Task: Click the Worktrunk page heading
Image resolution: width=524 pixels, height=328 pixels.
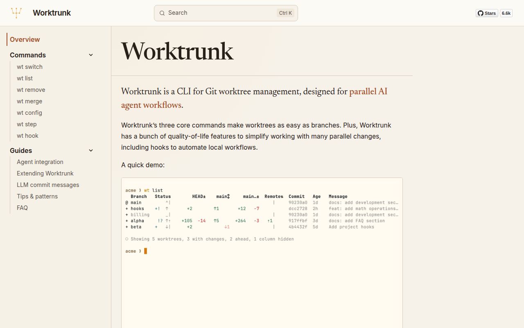Action: pyautogui.click(x=177, y=51)
